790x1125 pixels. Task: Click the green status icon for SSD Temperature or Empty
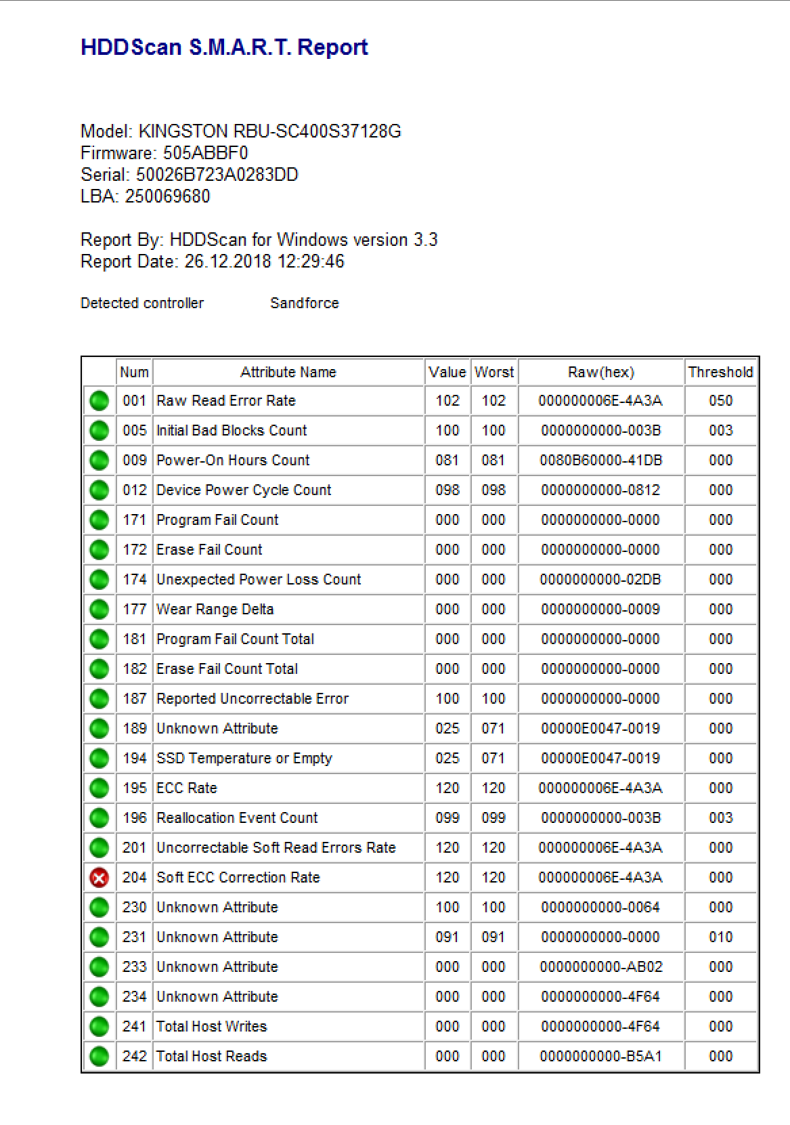point(100,759)
